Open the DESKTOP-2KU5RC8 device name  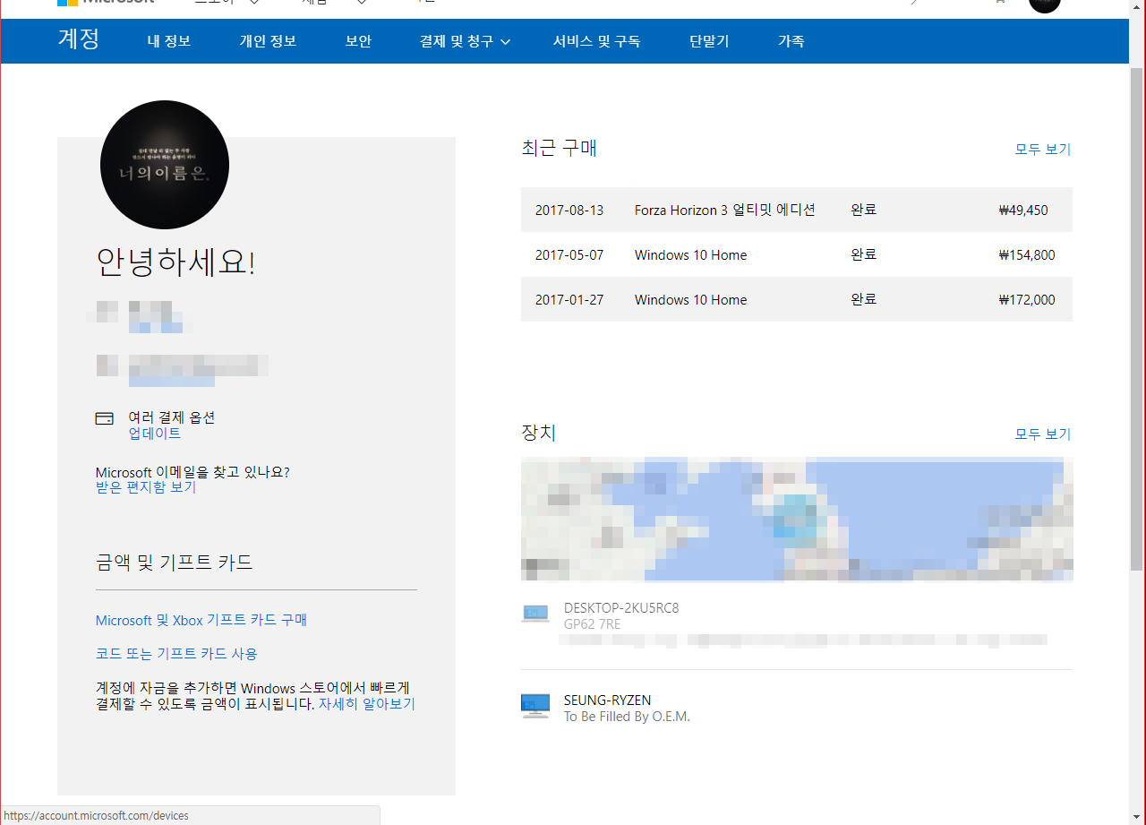pyautogui.click(x=621, y=608)
